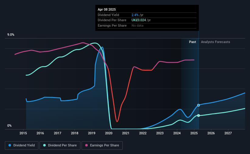Image resolution: width=250 pixels, height=154 pixels.
Task: Click the 9.0% y-axis label
Action: (x=11, y=35)
